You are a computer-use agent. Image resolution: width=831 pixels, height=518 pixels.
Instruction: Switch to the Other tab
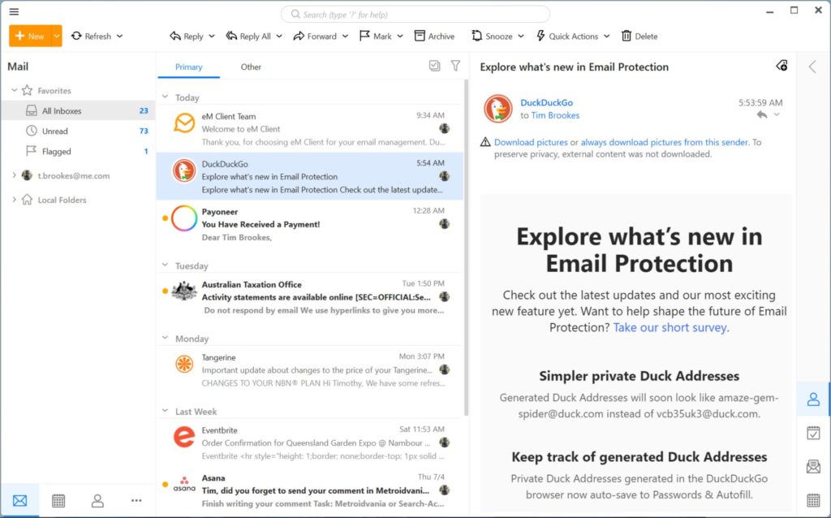tap(251, 67)
